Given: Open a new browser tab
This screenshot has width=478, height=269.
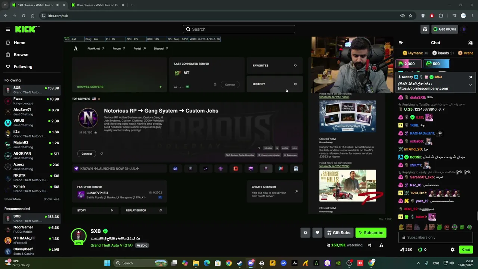Looking at the screenshot, I should 132,5.
